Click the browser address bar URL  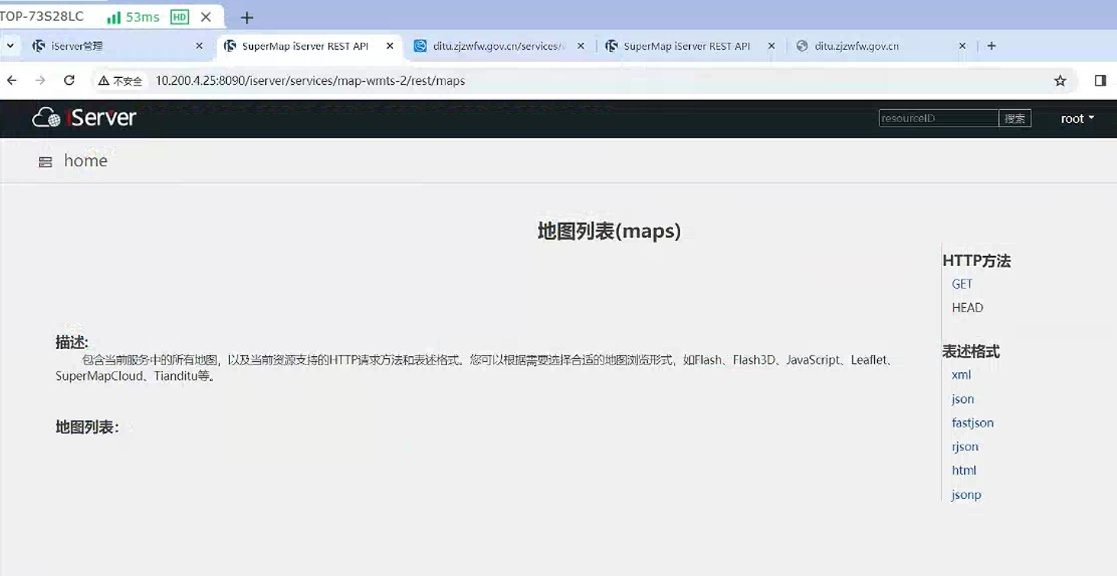(310, 80)
